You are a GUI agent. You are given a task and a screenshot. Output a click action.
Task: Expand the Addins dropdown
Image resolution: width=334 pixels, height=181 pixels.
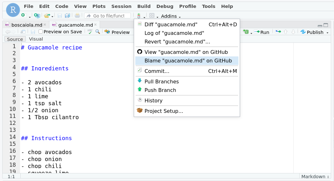coord(171,16)
